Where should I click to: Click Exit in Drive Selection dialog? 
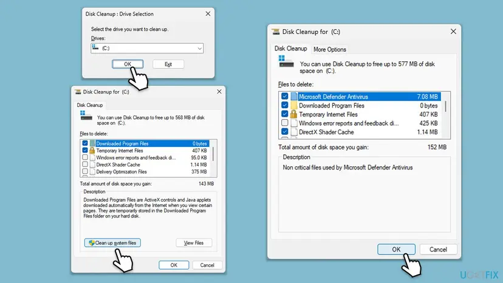(x=168, y=64)
